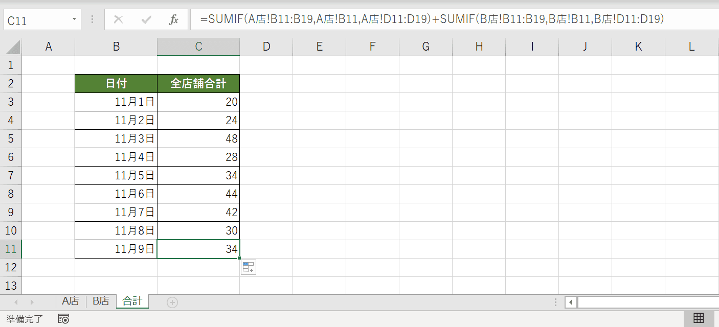Image resolution: width=719 pixels, height=327 pixels.
Task: Select the 合計 sheet tab
Action: tap(132, 301)
